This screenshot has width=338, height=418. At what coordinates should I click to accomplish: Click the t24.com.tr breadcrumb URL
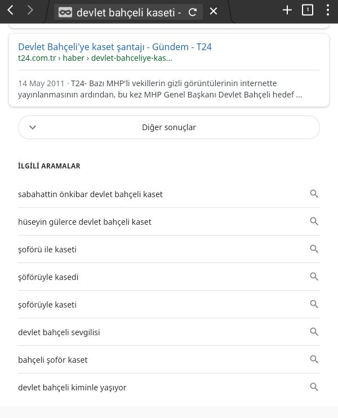tap(95, 58)
